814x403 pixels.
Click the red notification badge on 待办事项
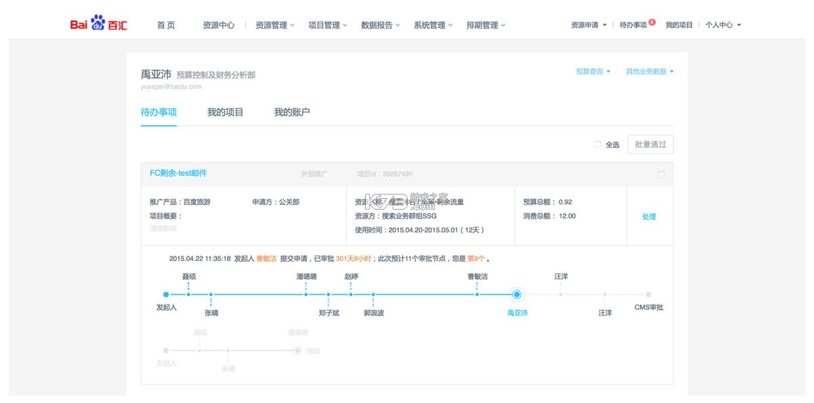[652, 22]
